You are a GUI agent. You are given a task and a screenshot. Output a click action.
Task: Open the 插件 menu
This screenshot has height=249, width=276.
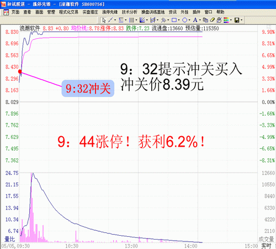tap(197, 12)
